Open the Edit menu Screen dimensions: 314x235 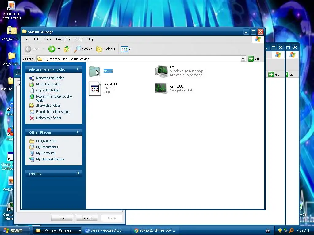click(37, 39)
